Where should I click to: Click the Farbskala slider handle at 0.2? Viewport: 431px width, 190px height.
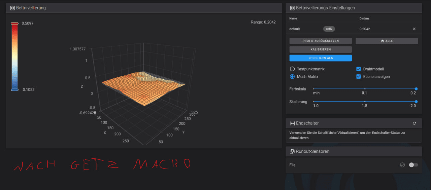click(416, 89)
